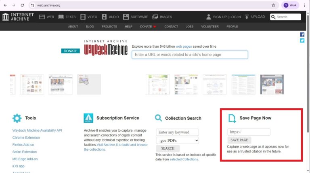Open the last site thumbnail on right
The width and height of the screenshot is (310, 173).
[x=272, y=84]
